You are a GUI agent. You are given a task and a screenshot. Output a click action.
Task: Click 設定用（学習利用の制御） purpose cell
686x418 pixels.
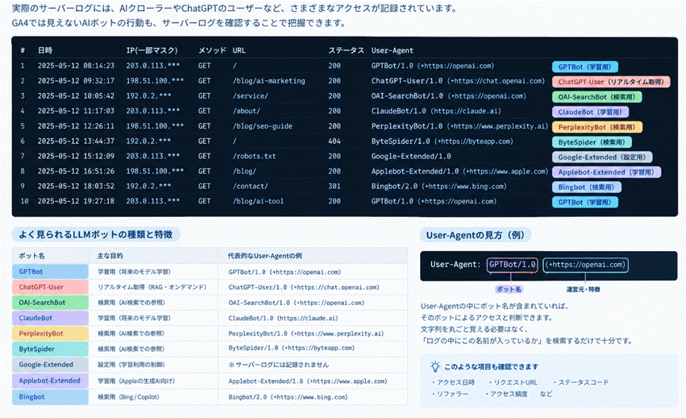click(131, 365)
